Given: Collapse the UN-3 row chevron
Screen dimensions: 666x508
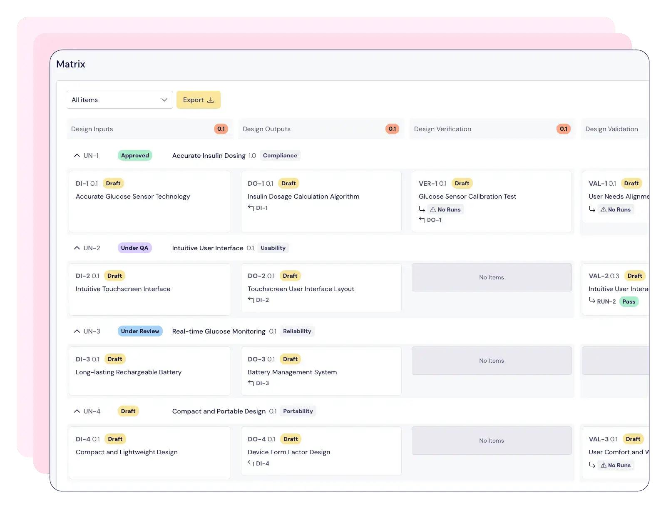Looking at the screenshot, I should click(77, 331).
